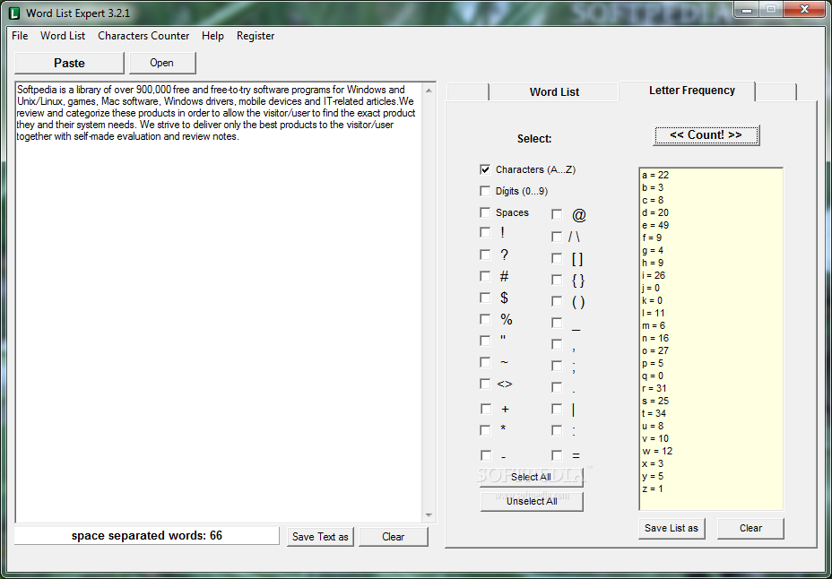Check the <> angle brackets checkbox
Screen dimensions: 832x579
point(485,384)
